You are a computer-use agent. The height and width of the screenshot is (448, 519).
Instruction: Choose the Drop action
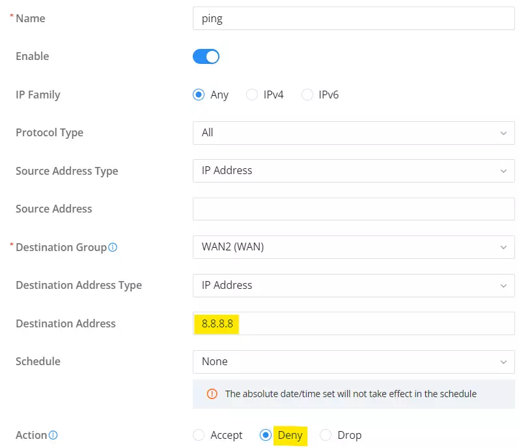pos(326,435)
